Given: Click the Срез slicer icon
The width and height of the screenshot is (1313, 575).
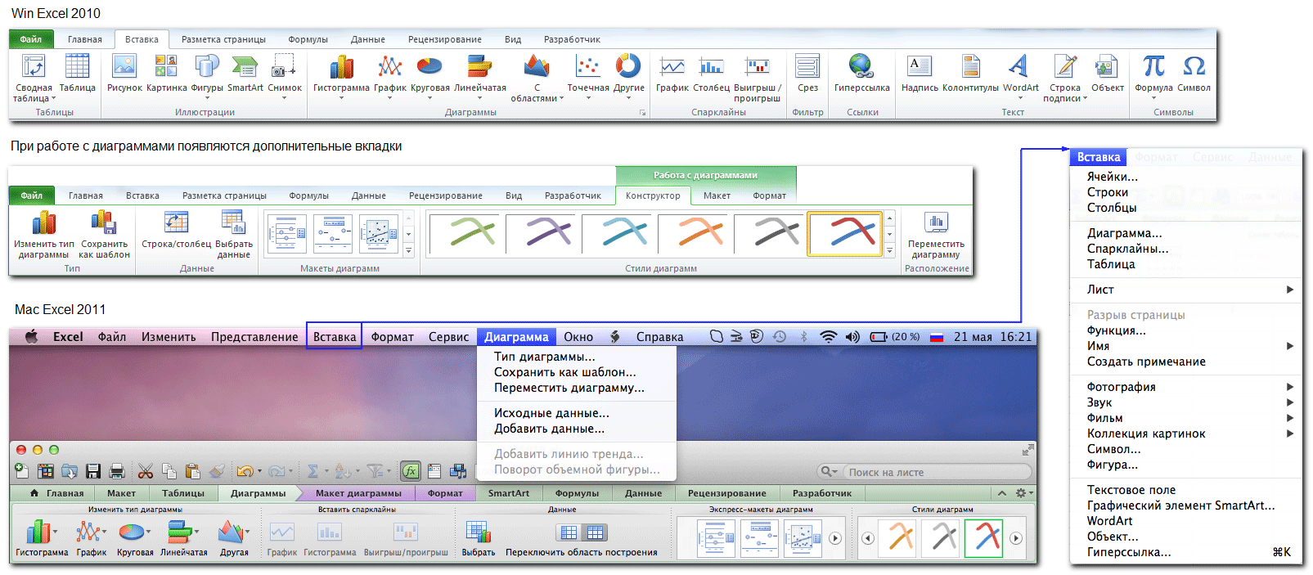Looking at the screenshot, I should [807, 66].
